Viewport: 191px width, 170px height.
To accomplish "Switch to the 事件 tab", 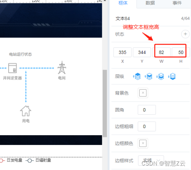I will tap(177, 3).
